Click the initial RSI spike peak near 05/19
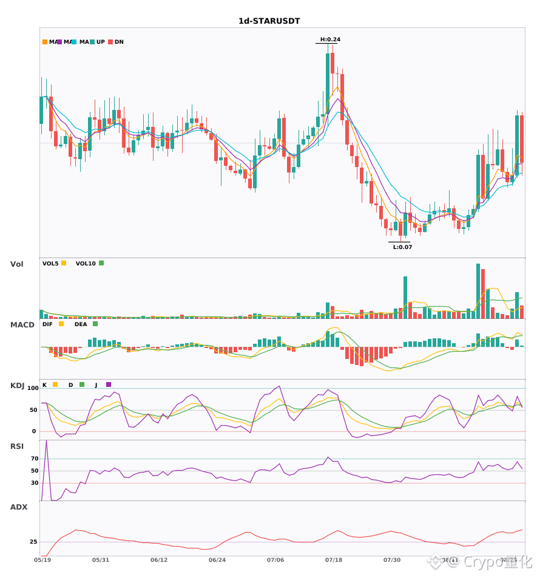The height and width of the screenshot is (577, 537). point(46,441)
